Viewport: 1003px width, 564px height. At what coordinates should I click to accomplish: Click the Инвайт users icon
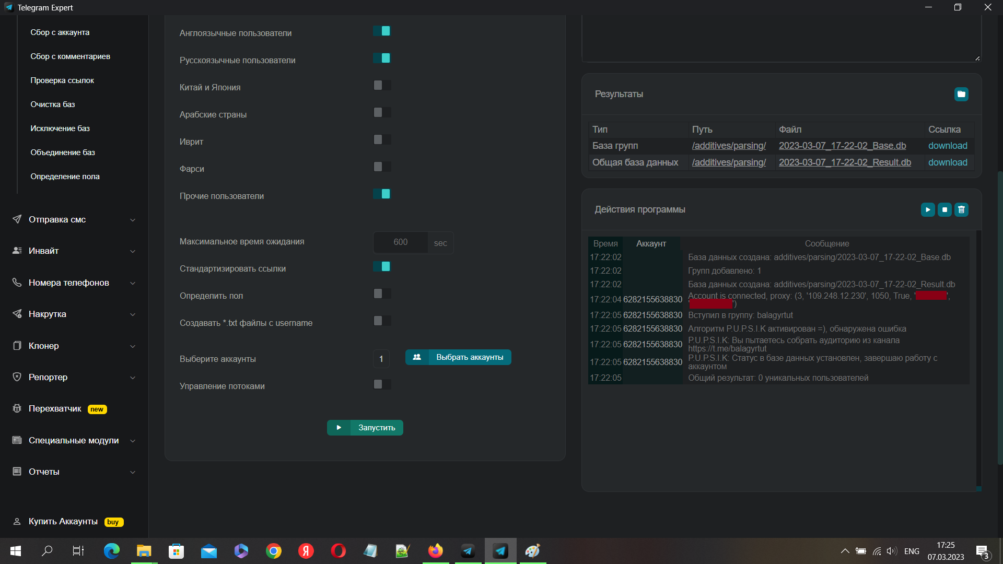tap(17, 251)
